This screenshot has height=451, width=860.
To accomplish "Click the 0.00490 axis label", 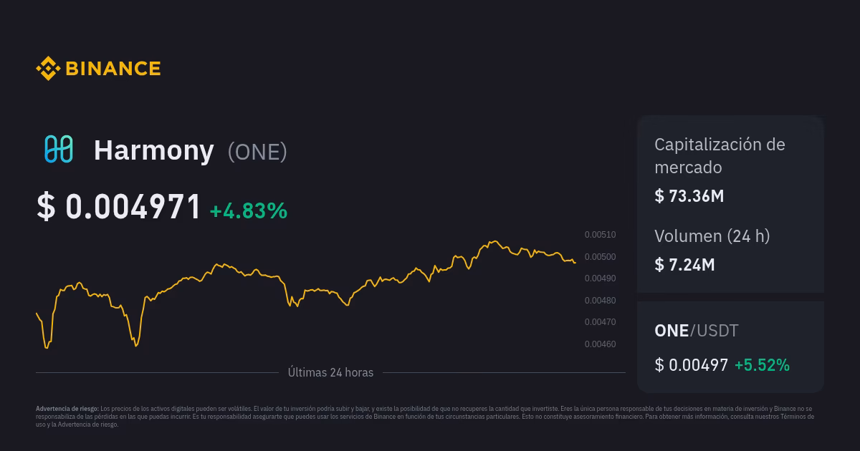I will tap(600, 278).
